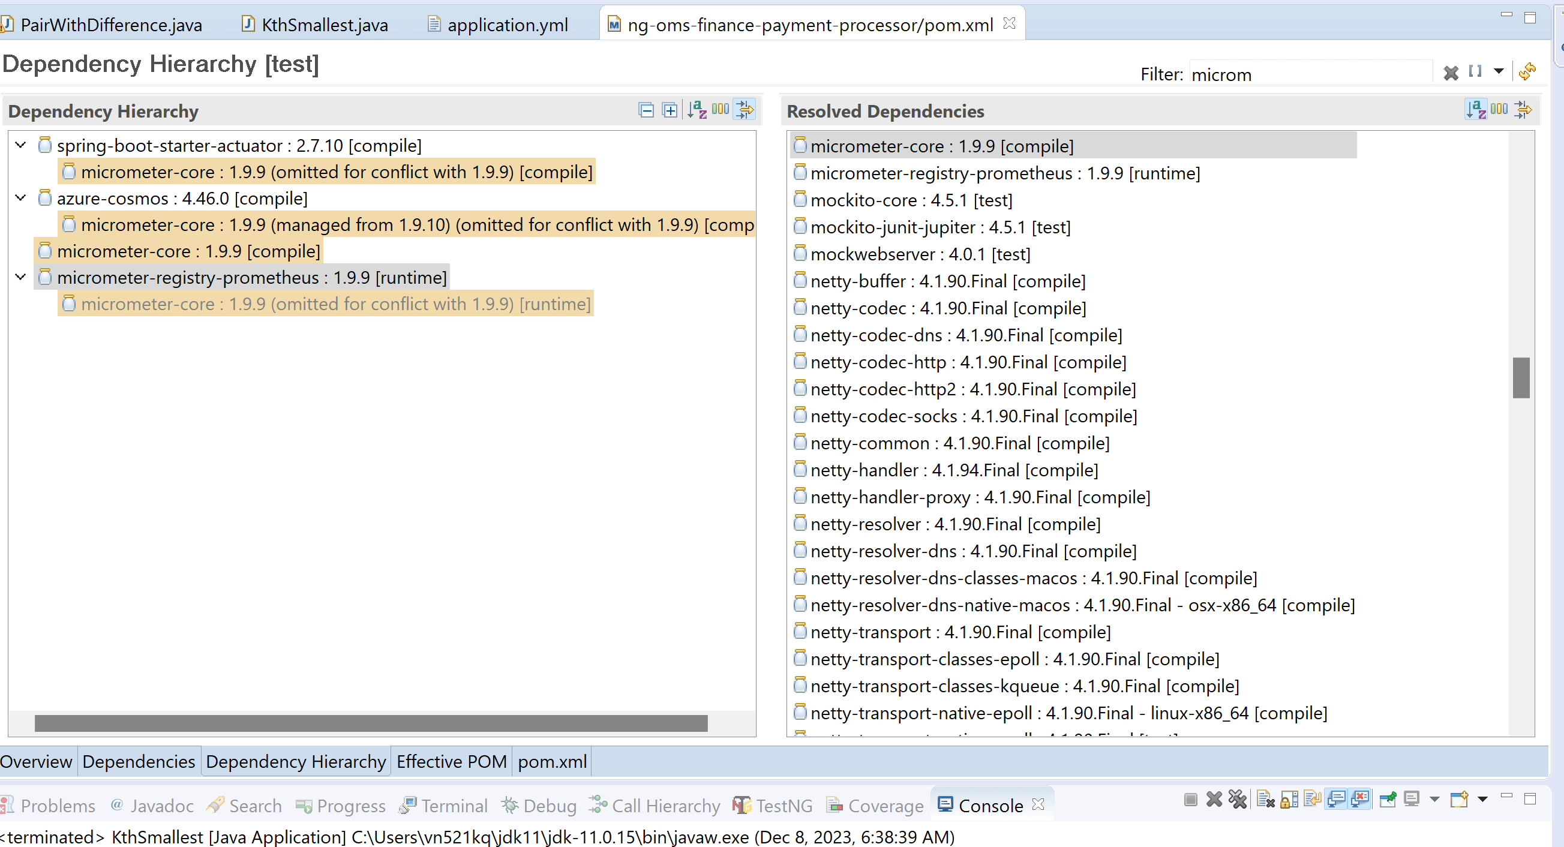Toggle Scroll Lock in the Console

(x=1289, y=800)
